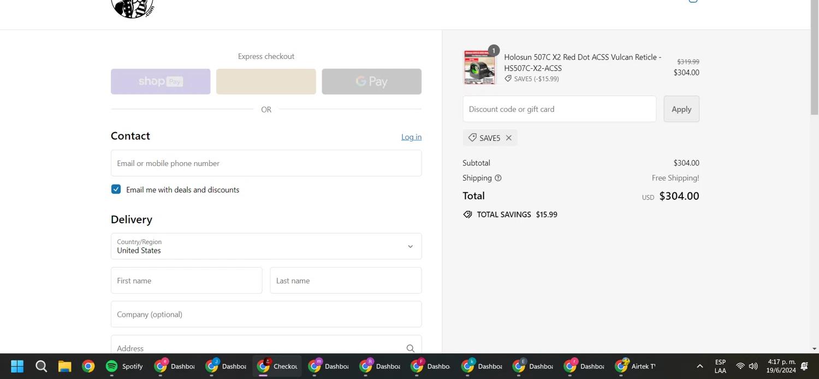Viewport: 819px width, 379px height.
Task: Open Spotify from the taskbar
Action: (124, 366)
